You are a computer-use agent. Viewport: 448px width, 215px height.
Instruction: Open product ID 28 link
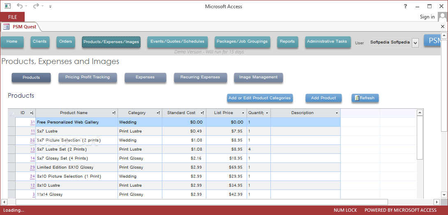(32, 140)
